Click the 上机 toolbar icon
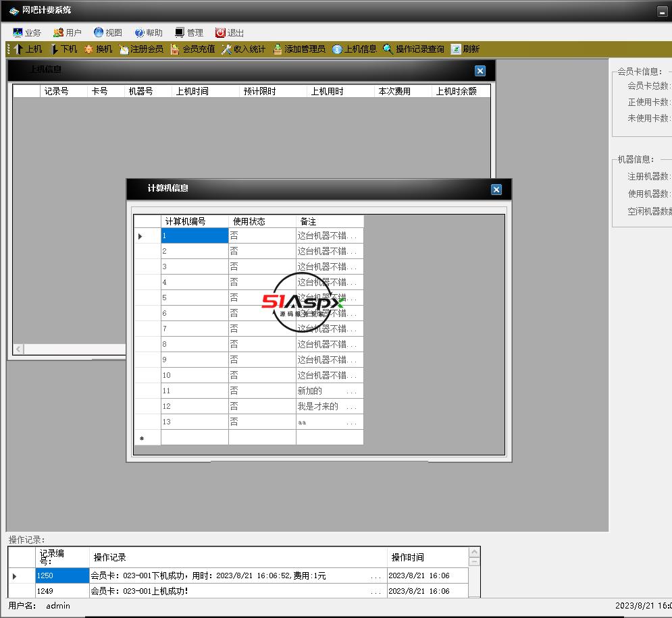 [x=19, y=49]
